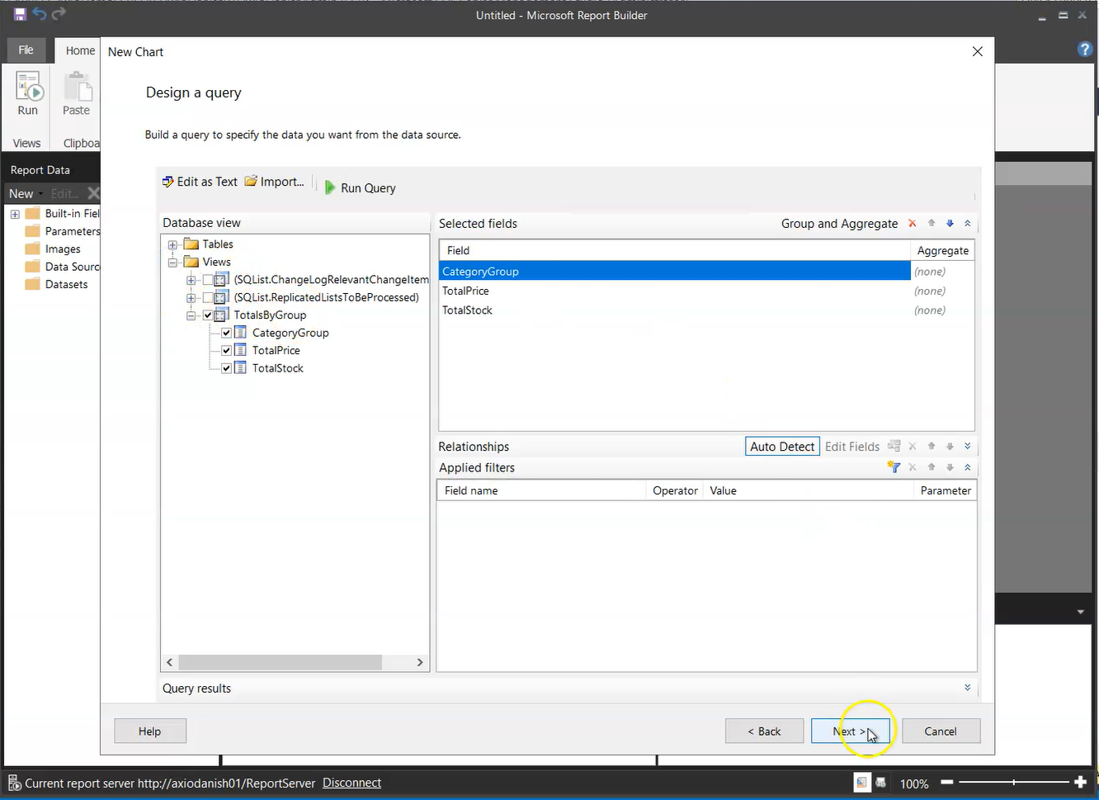1099x800 pixels.
Task: Expand the Tables tree node
Action: pyautogui.click(x=172, y=244)
